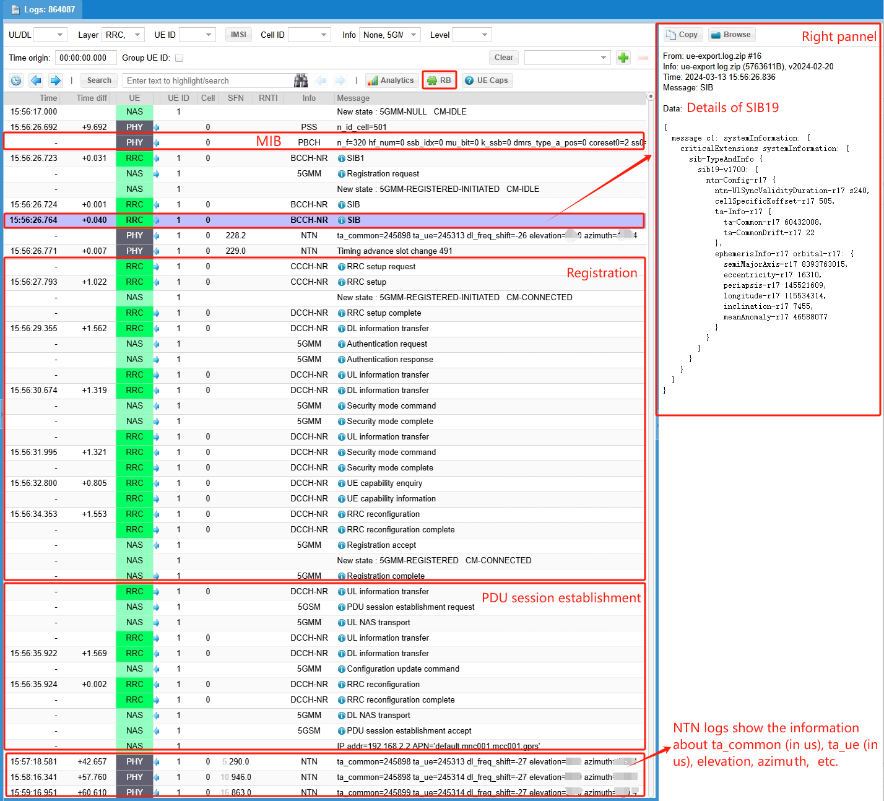Click the binoculars find icon

coord(301,80)
